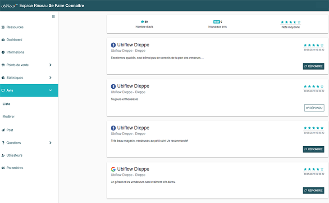Reply to the 'Le gérant et les vendeuses' review
329x203 pixels.
tap(313, 190)
